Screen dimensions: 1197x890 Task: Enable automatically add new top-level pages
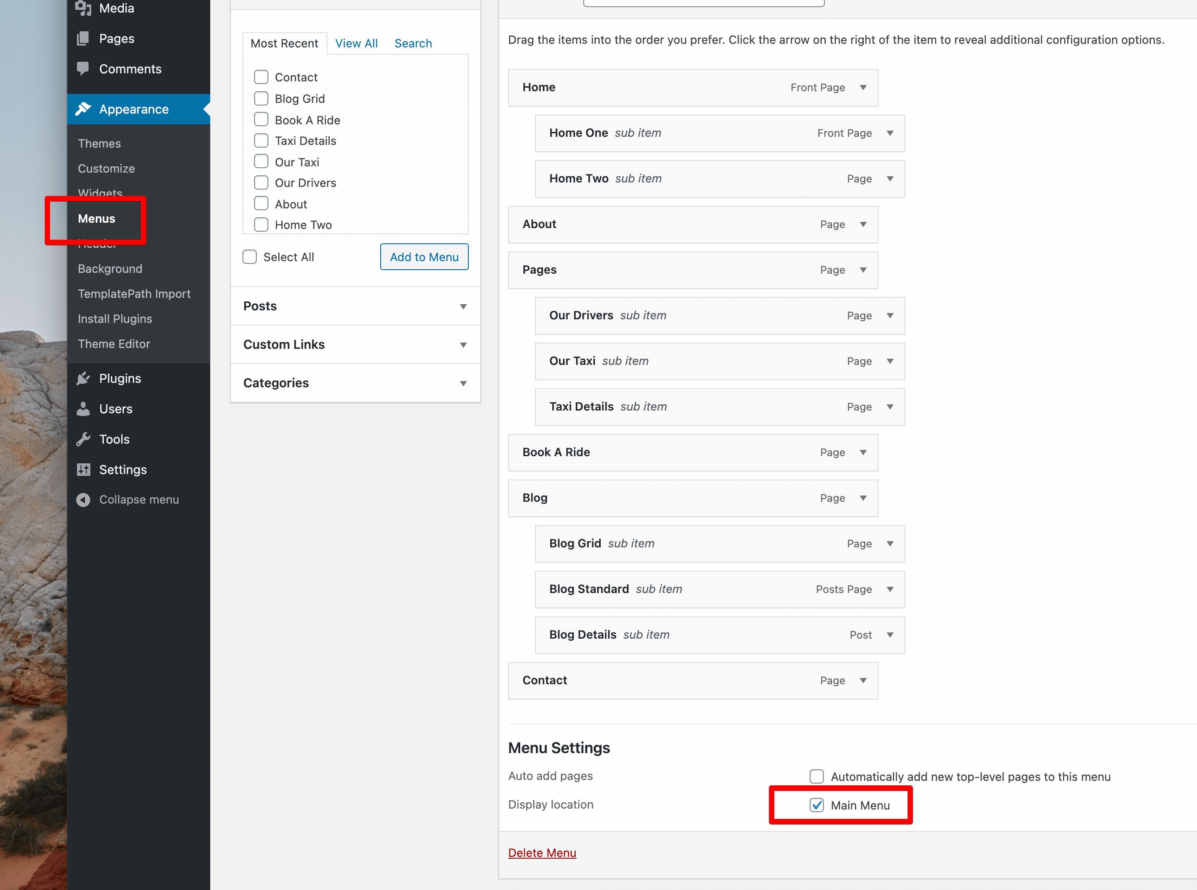816,776
